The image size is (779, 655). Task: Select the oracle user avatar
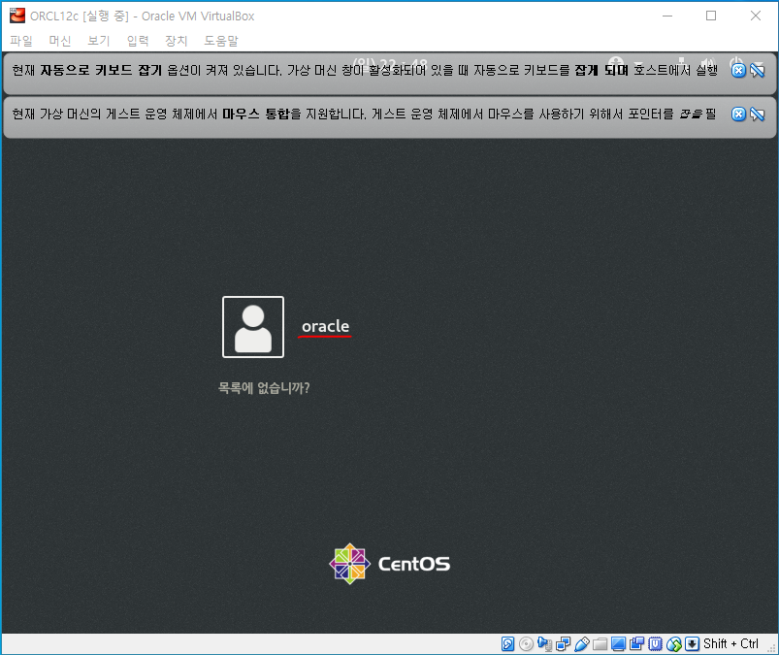pos(253,327)
